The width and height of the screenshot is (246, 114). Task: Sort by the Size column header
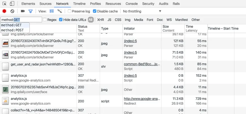tap(173, 28)
